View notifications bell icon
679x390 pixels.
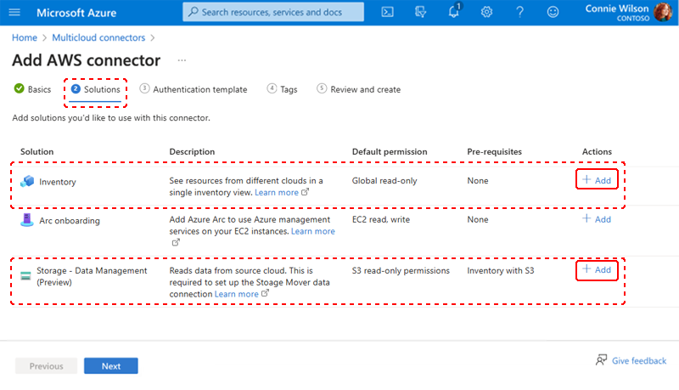[x=454, y=11]
